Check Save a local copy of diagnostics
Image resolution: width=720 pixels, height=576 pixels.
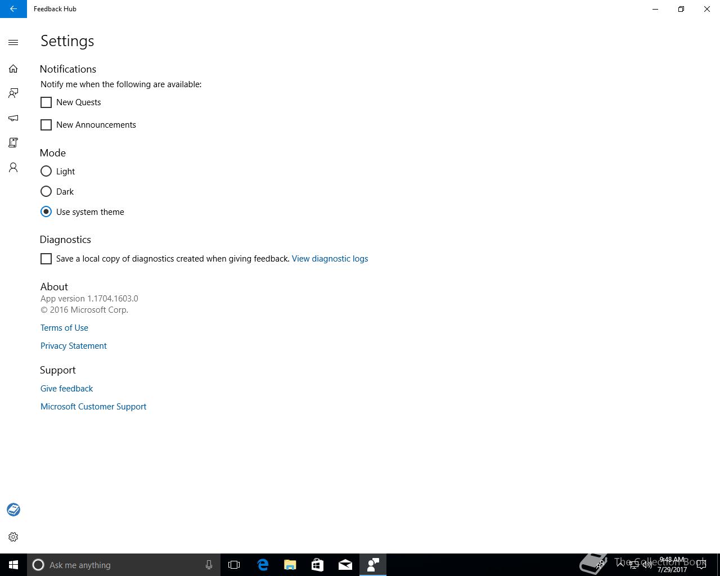click(x=46, y=259)
